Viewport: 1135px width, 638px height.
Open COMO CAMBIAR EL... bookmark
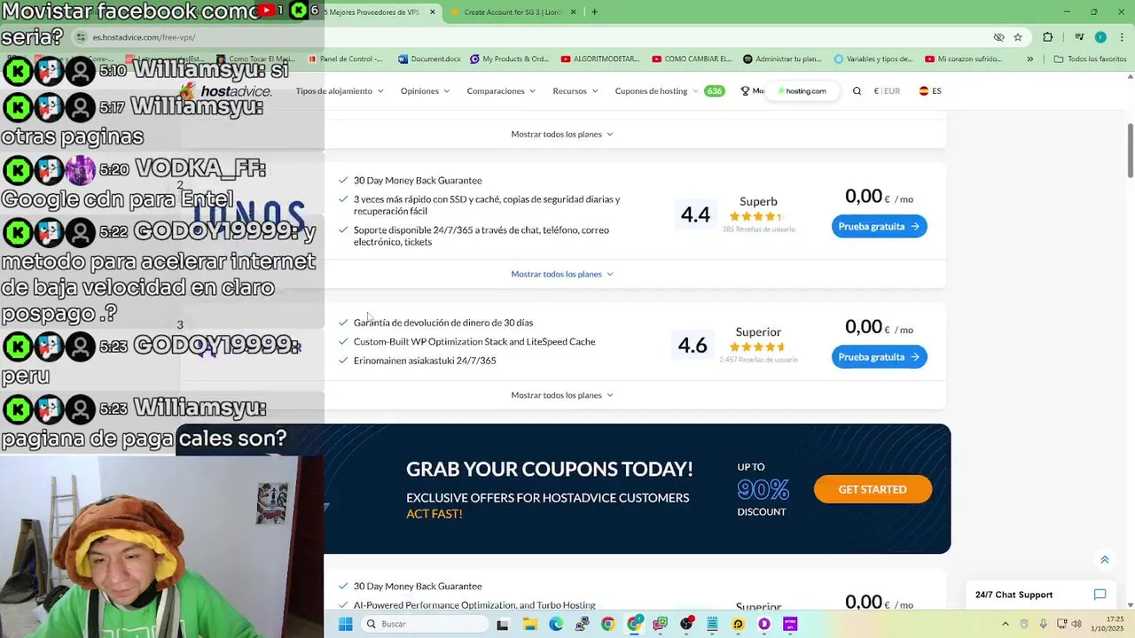692,59
